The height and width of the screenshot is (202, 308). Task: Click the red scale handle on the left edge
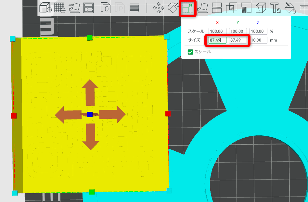tap(14, 116)
